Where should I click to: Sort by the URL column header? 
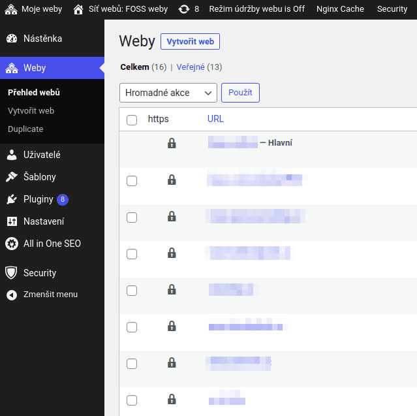click(215, 119)
